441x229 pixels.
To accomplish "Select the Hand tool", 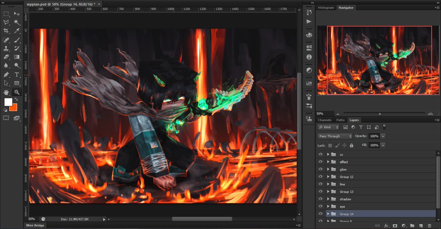I will (6, 92).
